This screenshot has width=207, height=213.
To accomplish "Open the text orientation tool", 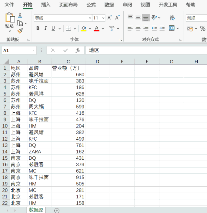I will (154, 18).
